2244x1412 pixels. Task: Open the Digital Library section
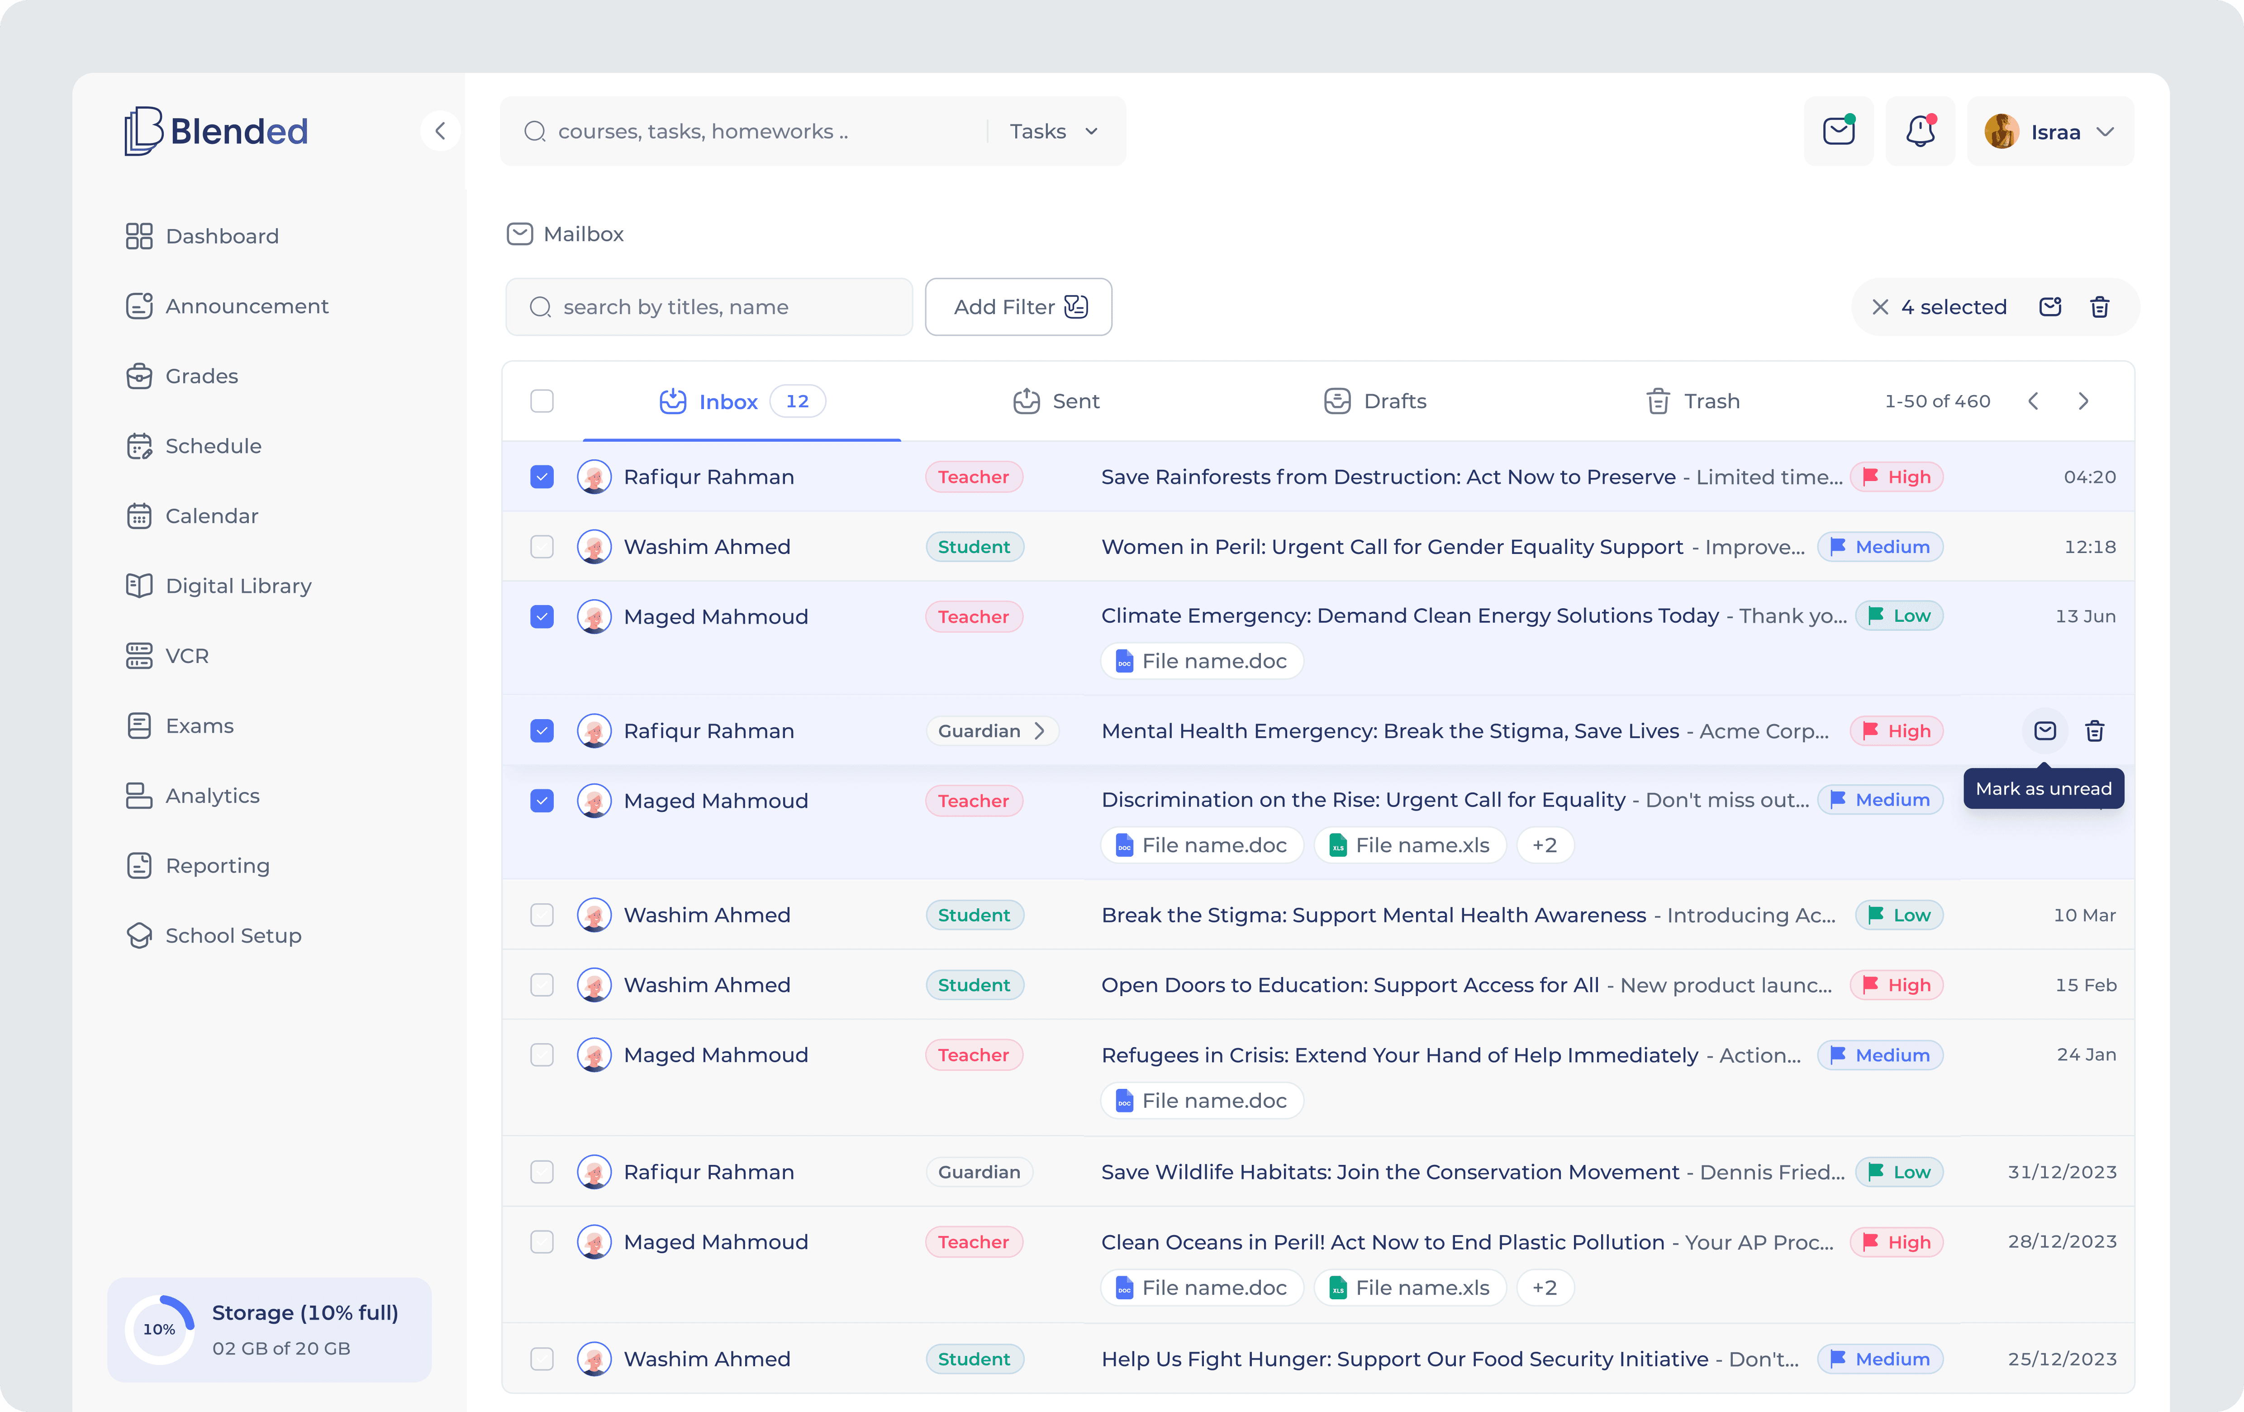[x=238, y=585]
